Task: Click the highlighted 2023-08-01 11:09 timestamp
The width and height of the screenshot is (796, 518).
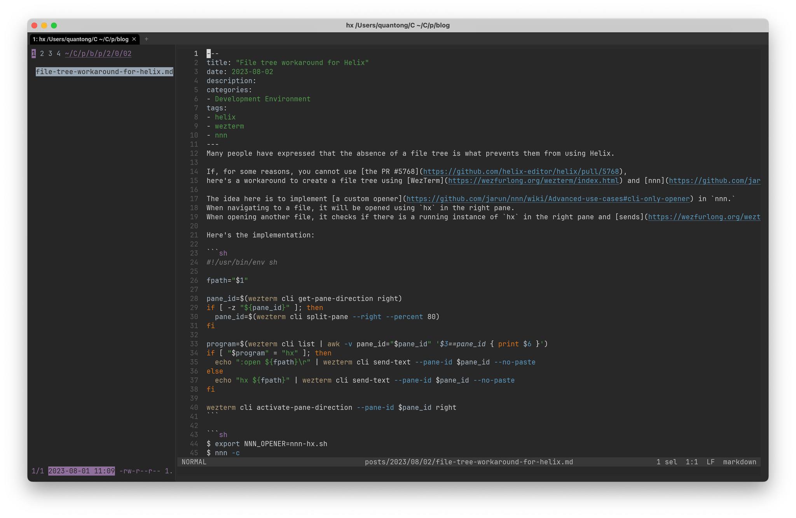Action: 81,471
